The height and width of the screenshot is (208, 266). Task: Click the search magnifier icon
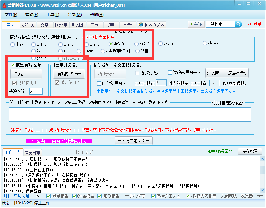pos(238,24)
